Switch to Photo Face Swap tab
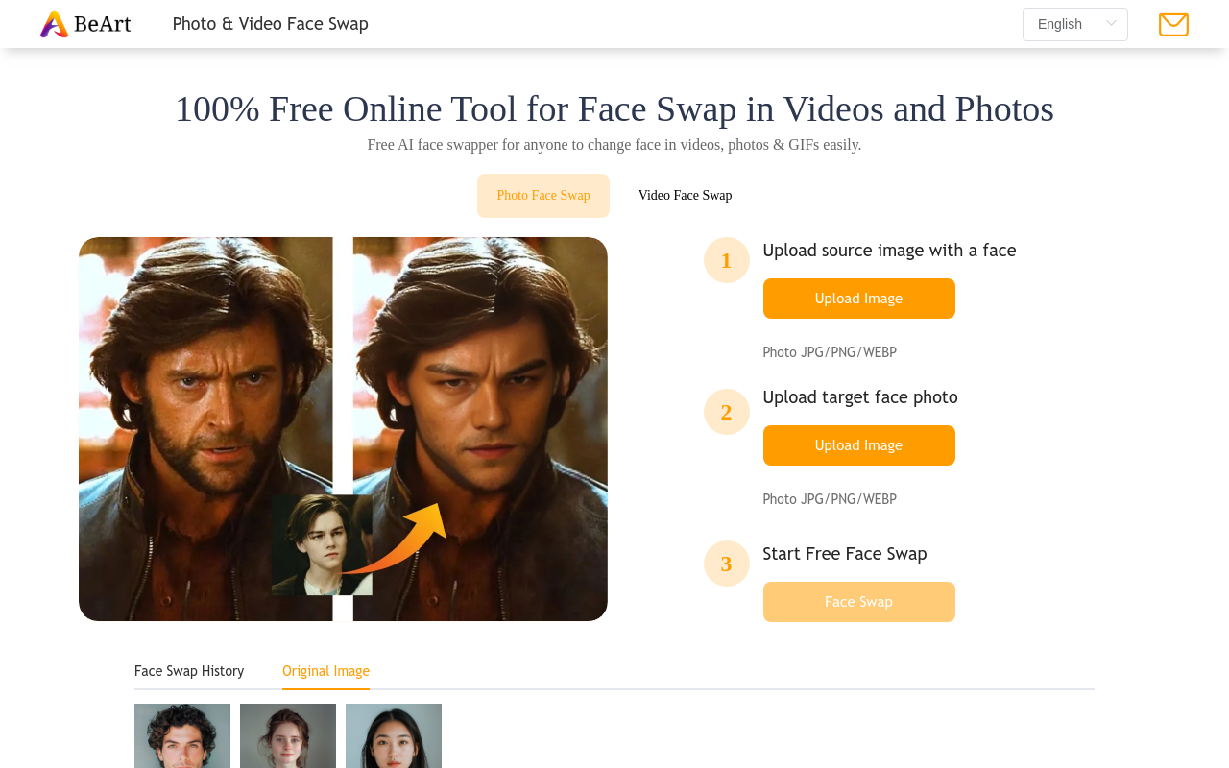Screen dimensions: 1229x768 (x=543, y=196)
